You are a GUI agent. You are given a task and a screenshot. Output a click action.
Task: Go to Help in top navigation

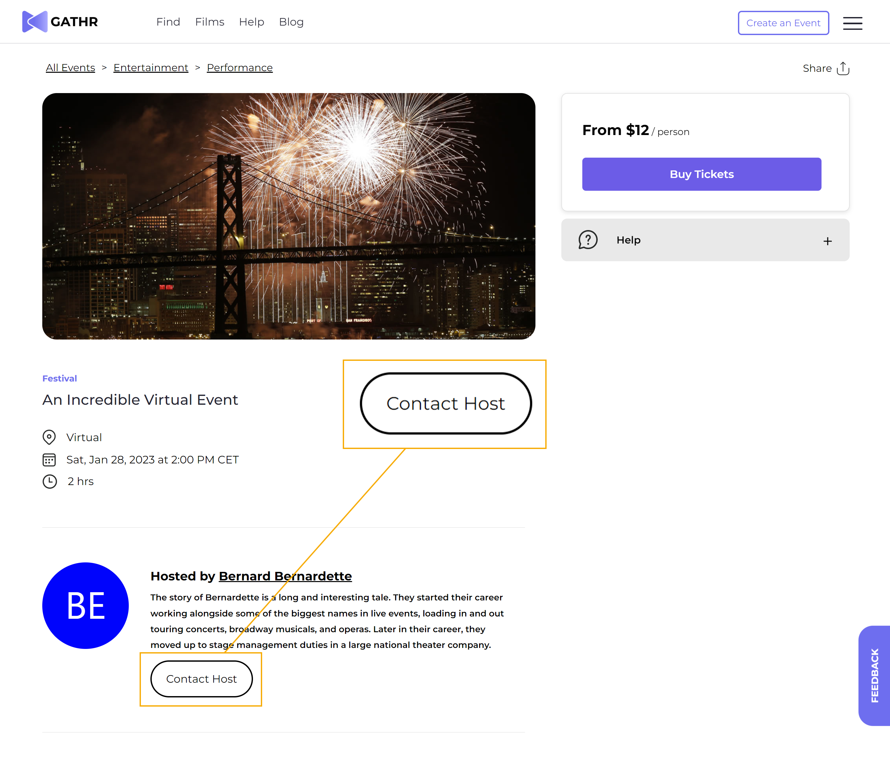click(x=251, y=22)
